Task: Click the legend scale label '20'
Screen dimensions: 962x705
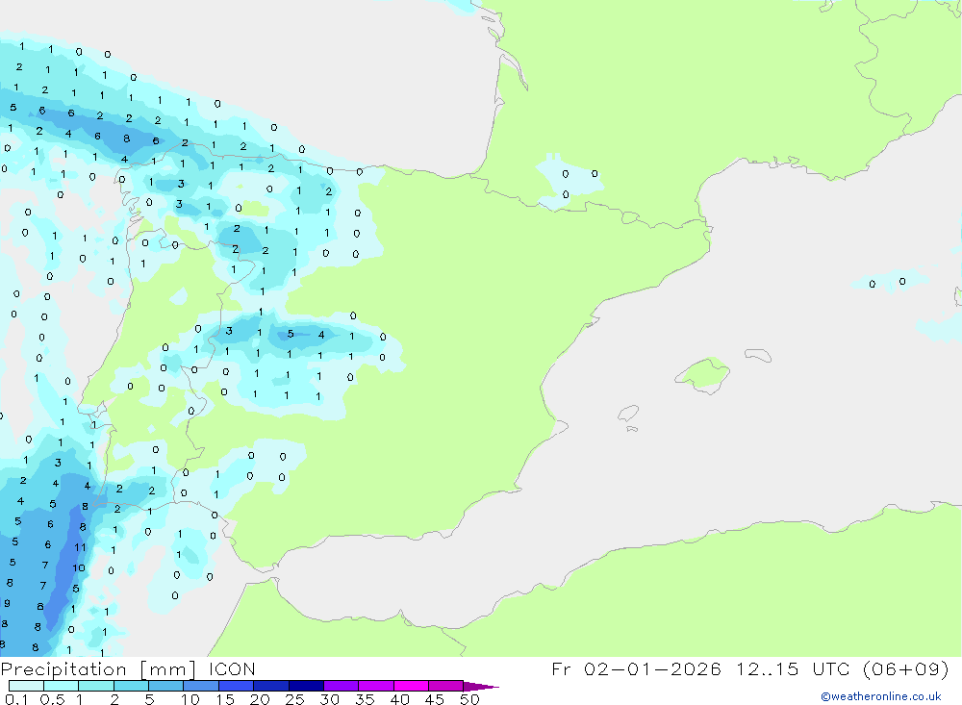Action: coord(260,699)
